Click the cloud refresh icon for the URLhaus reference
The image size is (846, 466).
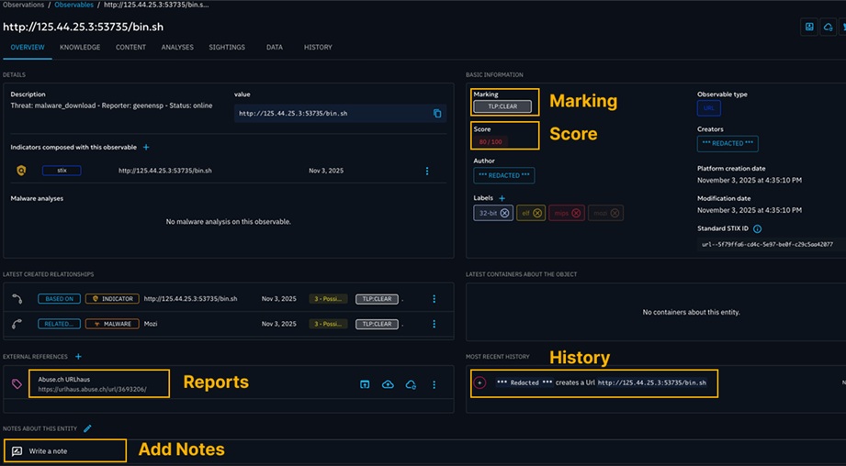411,384
